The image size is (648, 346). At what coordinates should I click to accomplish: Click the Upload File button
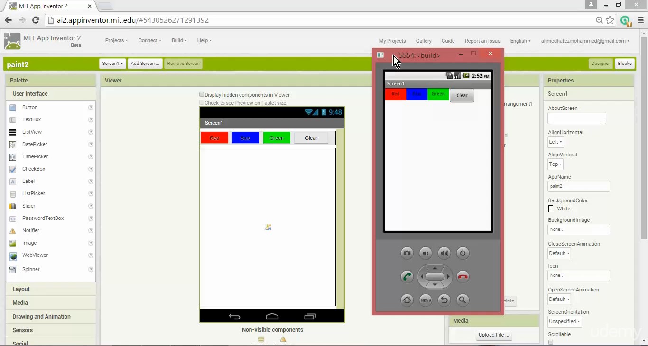494,335
